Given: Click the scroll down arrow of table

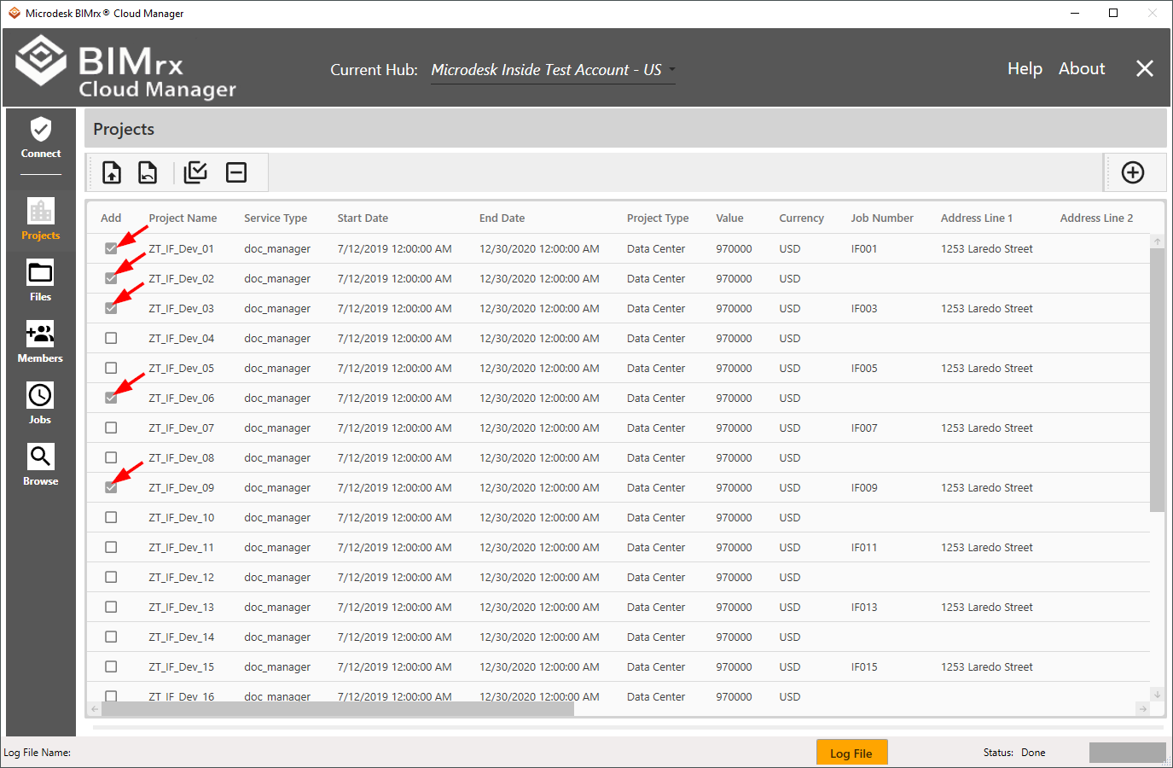Looking at the screenshot, I should [x=1157, y=694].
